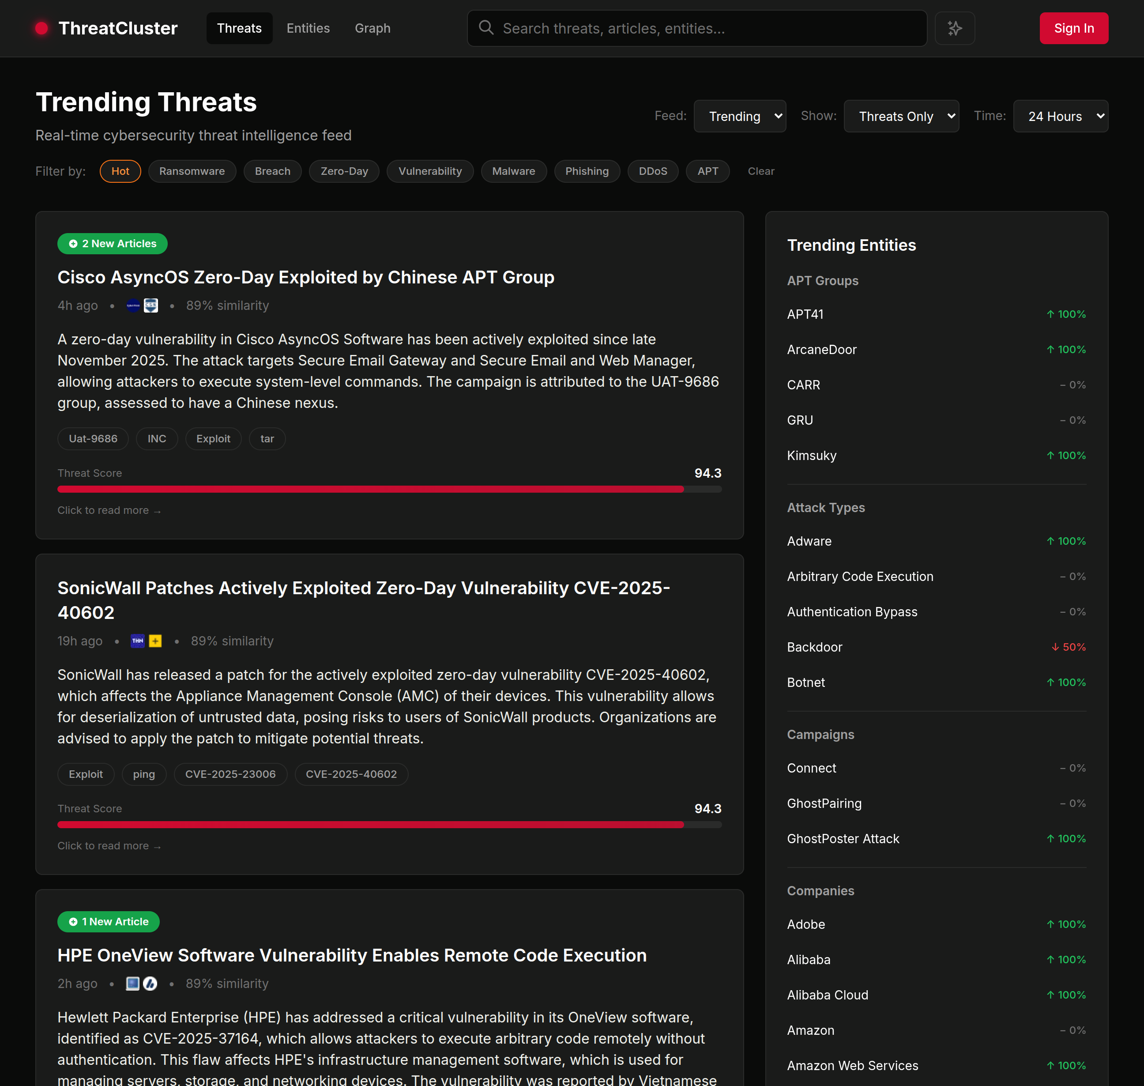1144x1086 pixels.
Task: Switch to the Entities tab
Action: (308, 28)
